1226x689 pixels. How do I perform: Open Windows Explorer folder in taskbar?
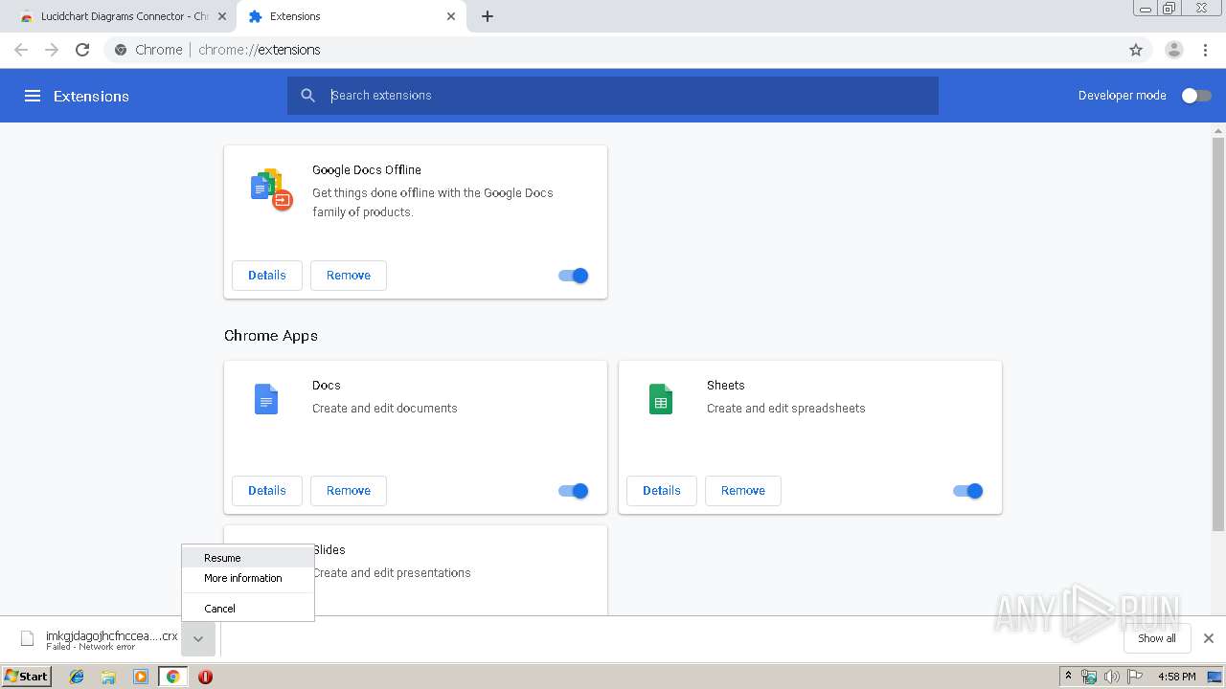[108, 677]
